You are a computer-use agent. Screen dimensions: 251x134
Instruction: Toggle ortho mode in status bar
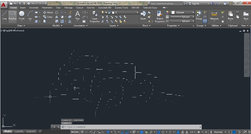[x=103, y=132]
